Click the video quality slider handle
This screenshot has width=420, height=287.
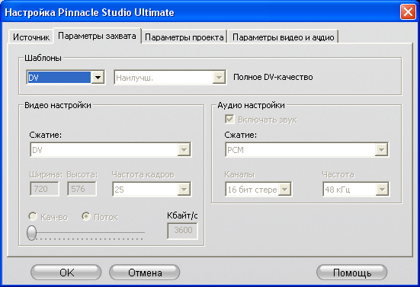[31, 232]
